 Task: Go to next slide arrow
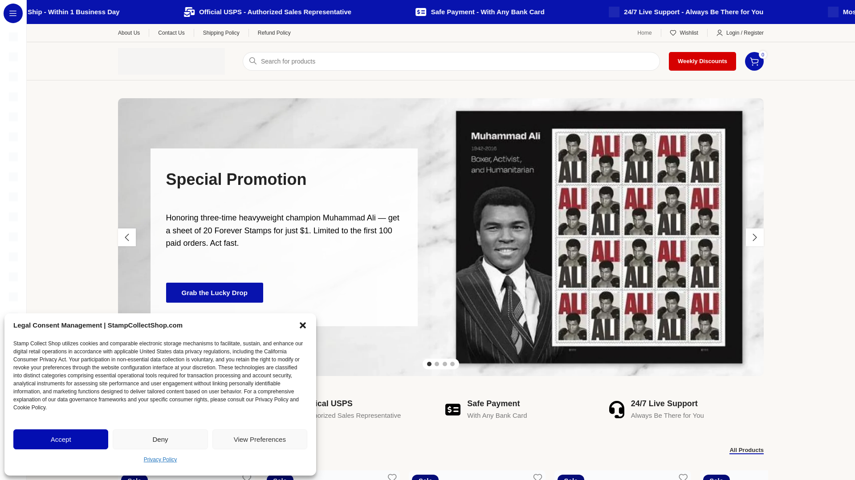[754, 237]
